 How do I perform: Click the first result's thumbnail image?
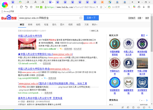pyautogui.click(x=27, y=44)
